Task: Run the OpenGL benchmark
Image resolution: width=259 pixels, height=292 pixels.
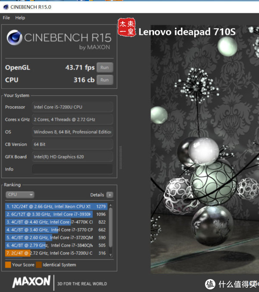Action: [x=105, y=68]
